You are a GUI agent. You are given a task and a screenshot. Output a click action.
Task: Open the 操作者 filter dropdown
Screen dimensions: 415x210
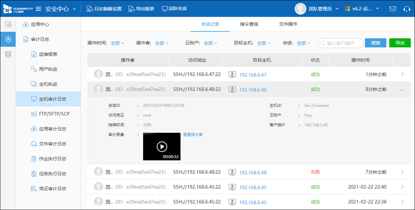(161, 43)
